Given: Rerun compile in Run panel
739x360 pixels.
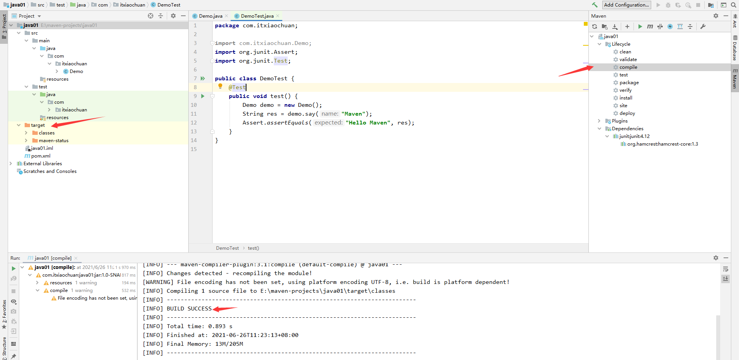Looking at the screenshot, I should (x=13, y=269).
